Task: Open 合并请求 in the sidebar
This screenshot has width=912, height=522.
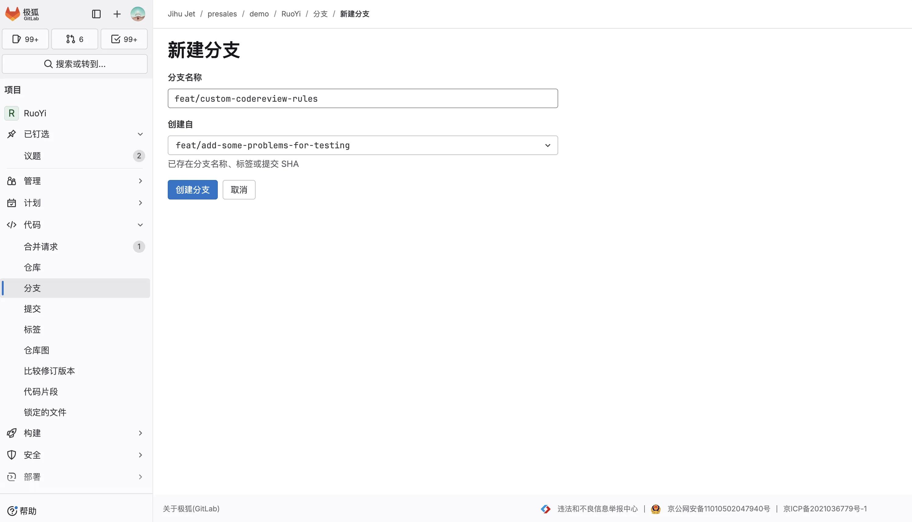Action: (41, 247)
